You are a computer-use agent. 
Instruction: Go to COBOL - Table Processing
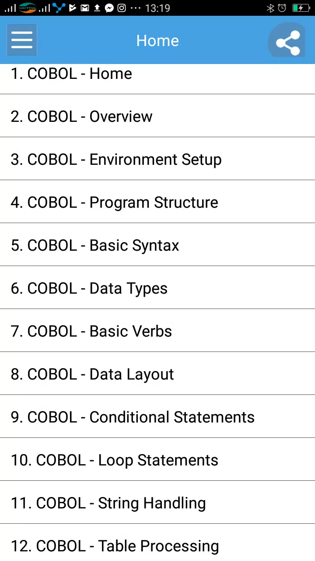pyautogui.click(x=157, y=543)
